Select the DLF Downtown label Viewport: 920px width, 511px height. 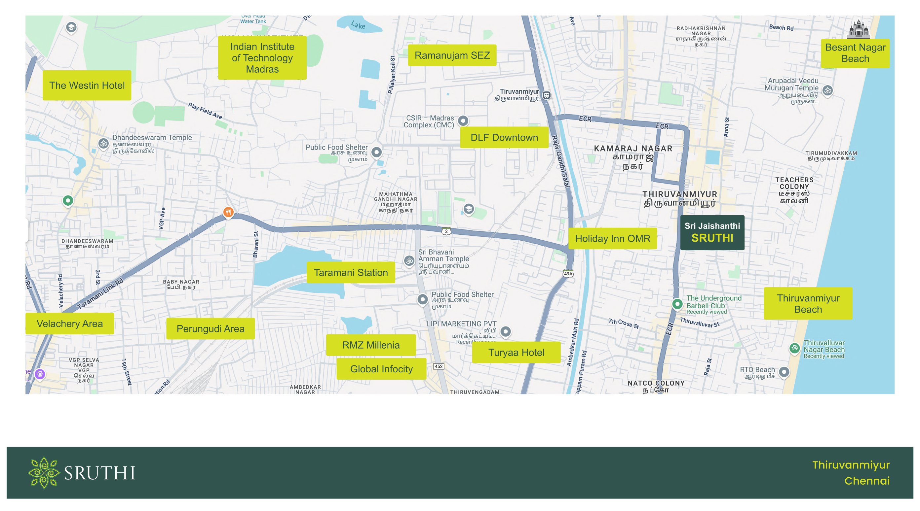pyautogui.click(x=504, y=137)
